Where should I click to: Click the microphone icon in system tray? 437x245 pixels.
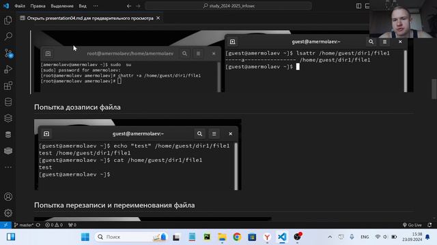[x=352, y=237]
